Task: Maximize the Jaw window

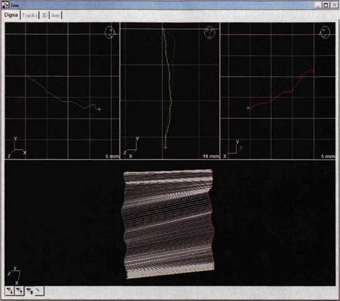Action: [x=326, y=5]
